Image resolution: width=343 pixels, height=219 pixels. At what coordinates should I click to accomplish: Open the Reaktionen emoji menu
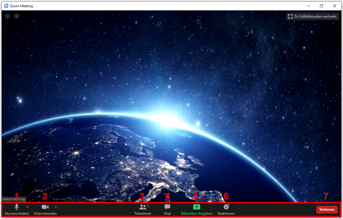click(x=226, y=209)
